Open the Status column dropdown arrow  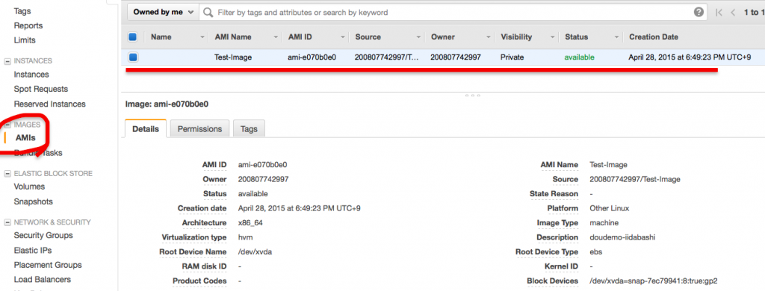point(617,37)
